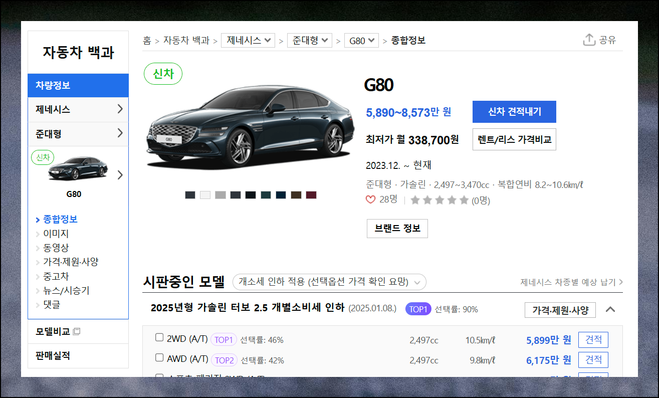Click the heart like icon
The width and height of the screenshot is (659, 398).
point(370,200)
